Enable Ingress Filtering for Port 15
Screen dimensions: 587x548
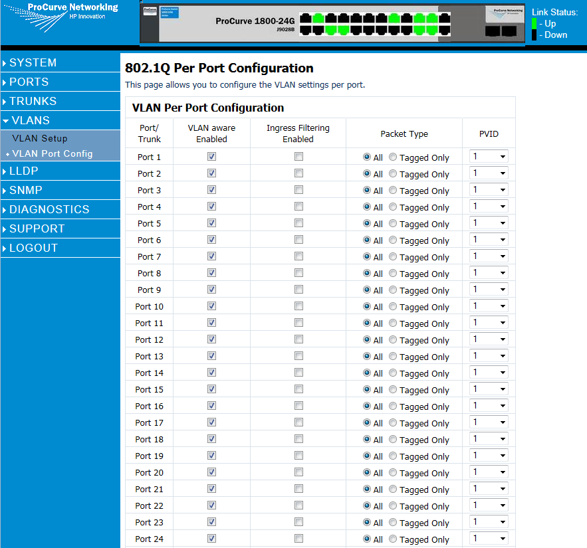coord(298,389)
